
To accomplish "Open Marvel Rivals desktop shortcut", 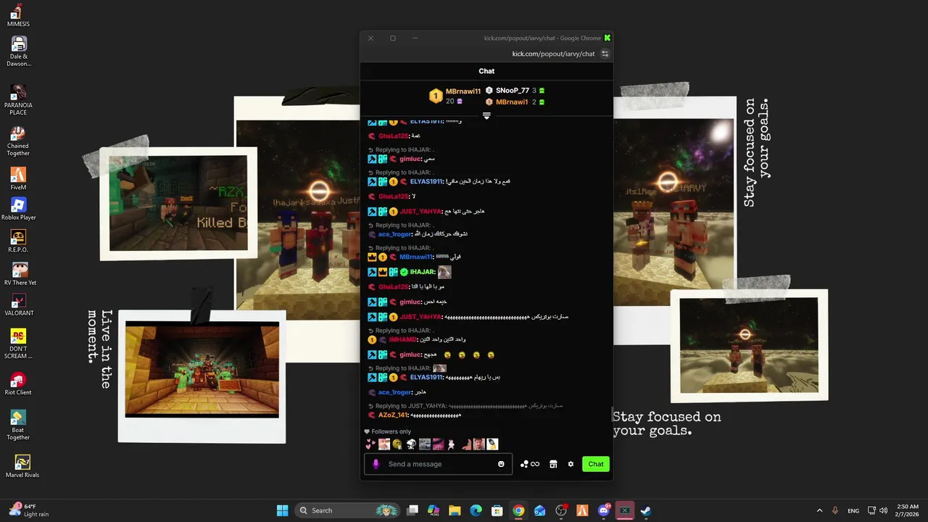I will tap(22, 466).
